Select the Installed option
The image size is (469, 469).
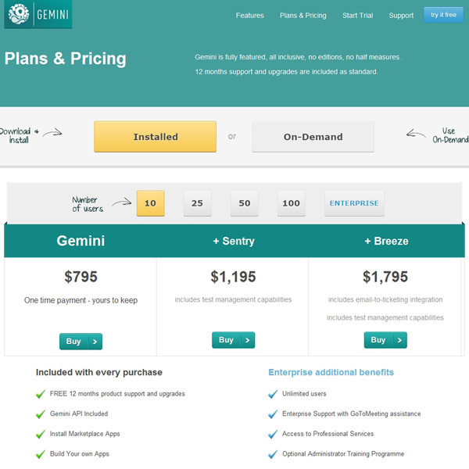(x=156, y=137)
